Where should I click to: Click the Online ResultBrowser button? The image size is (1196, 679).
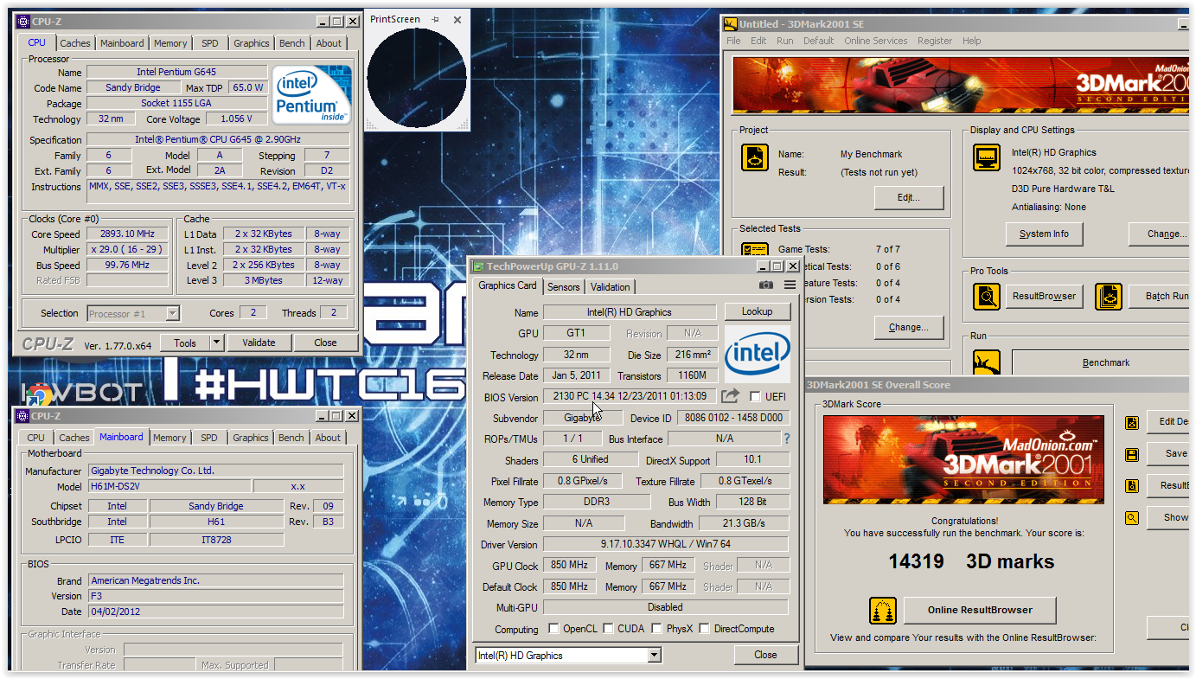(x=980, y=610)
